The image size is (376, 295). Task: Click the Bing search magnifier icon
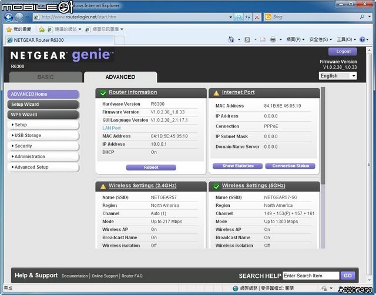(x=362, y=17)
